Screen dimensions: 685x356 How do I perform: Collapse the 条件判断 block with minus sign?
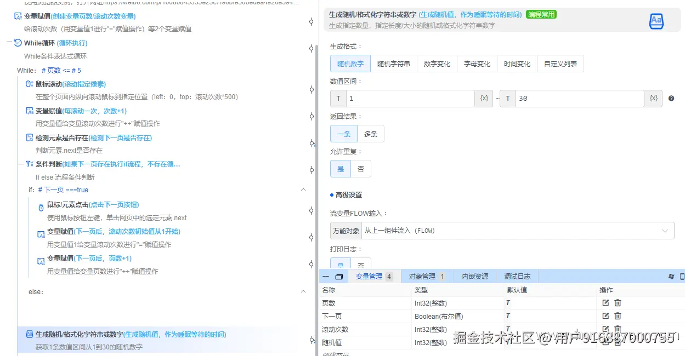pyautogui.click(x=21, y=164)
